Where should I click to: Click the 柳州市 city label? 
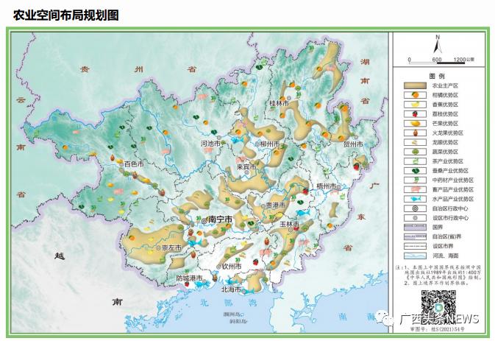pos(270,144)
